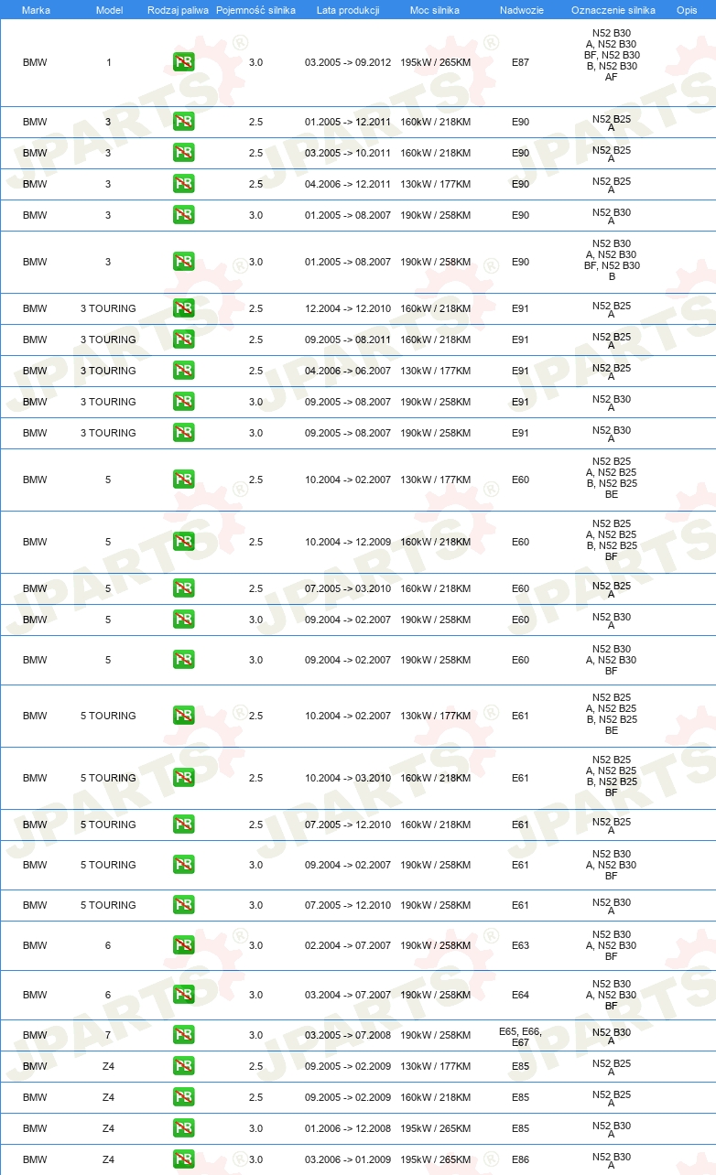Select date range 03.2005 -> 07.2008
The height and width of the screenshot is (1175, 716).
click(348, 1035)
